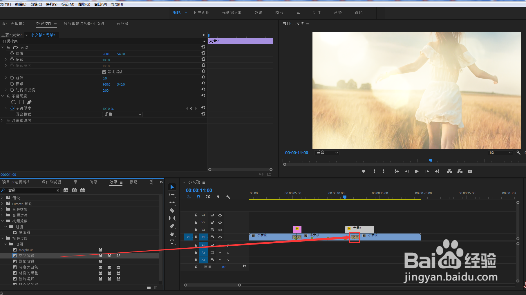Activate the Slip tool
526x295 pixels.
172,218
